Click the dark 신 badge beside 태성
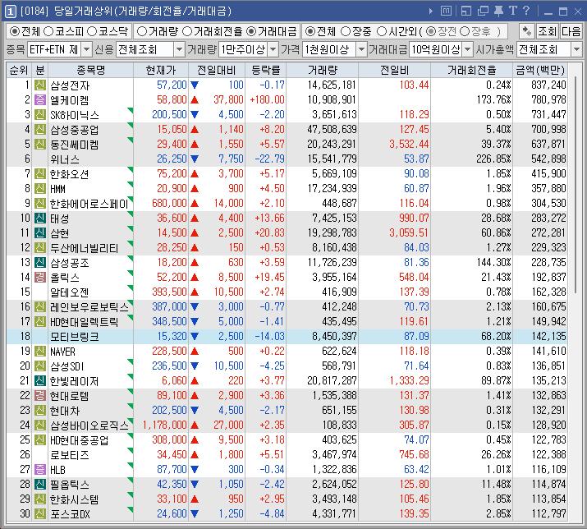The height and width of the screenshot is (529, 587). click(x=40, y=218)
